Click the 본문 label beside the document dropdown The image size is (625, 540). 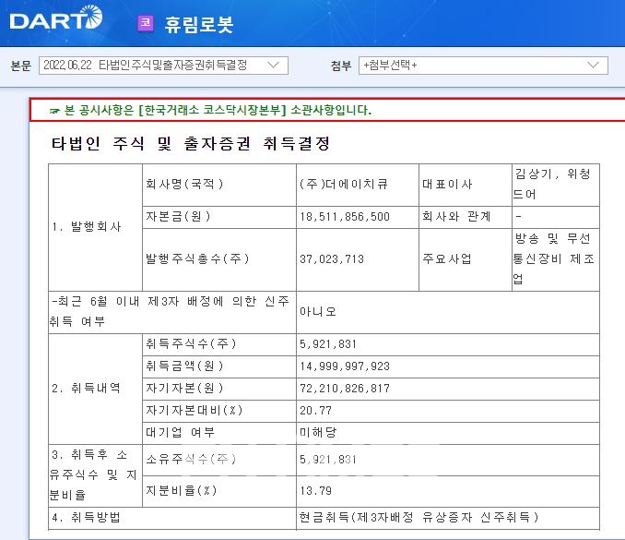(x=20, y=66)
